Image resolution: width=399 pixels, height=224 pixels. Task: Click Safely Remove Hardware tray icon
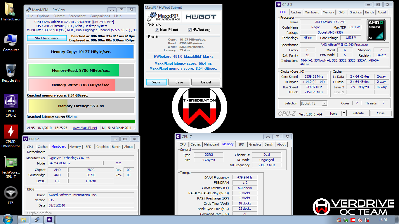346,220
